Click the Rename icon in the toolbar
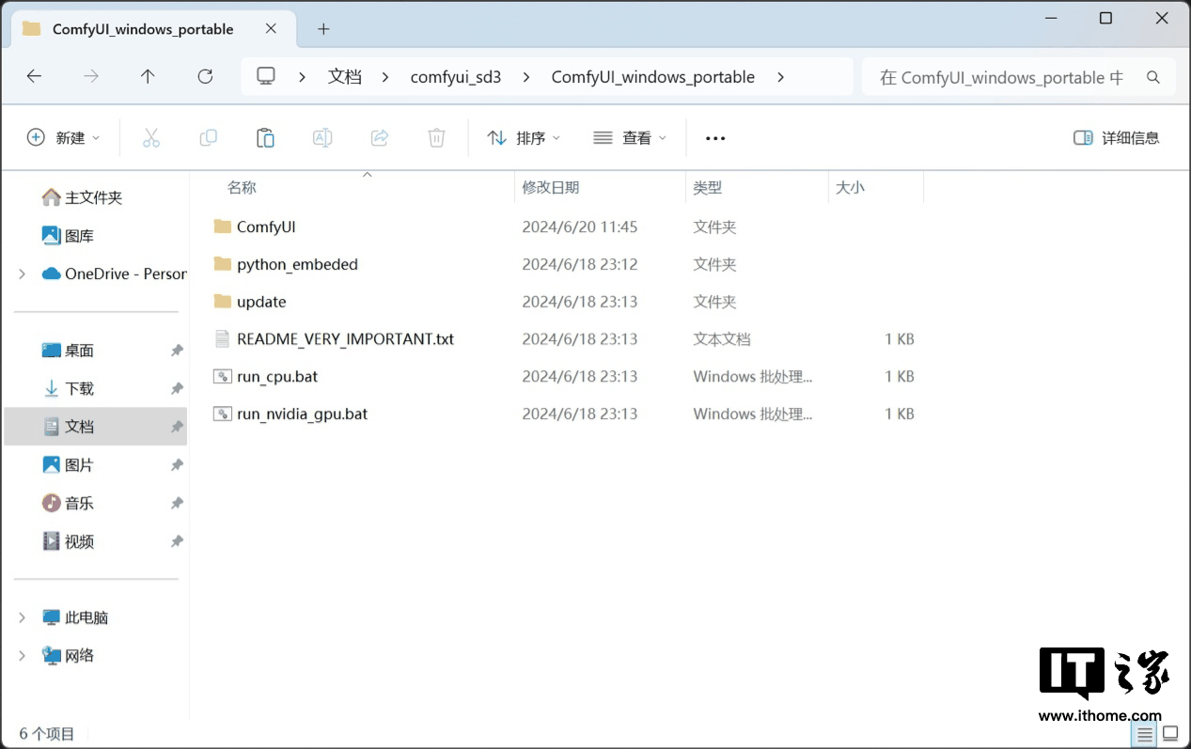The width and height of the screenshot is (1191, 749). coord(322,137)
